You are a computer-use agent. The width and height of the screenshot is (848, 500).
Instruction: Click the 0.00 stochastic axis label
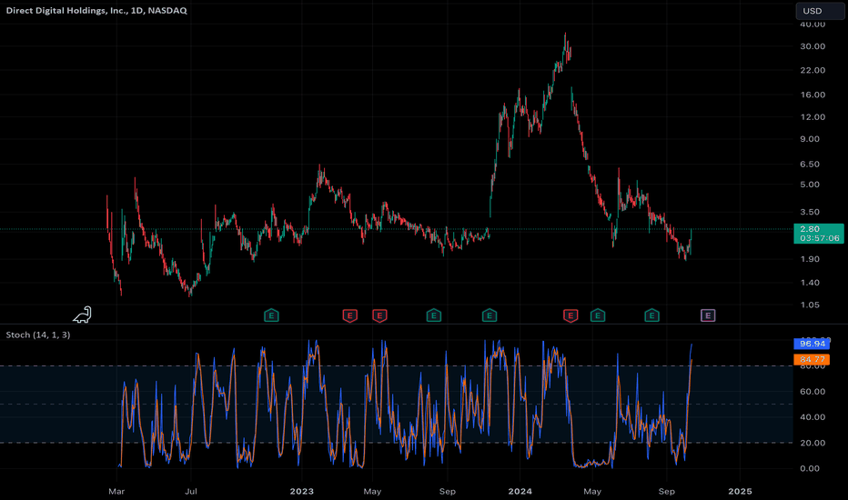click(x=810, y=469)
